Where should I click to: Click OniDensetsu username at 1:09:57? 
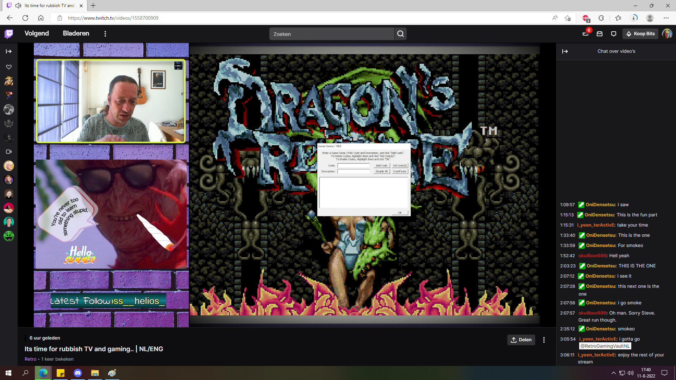[x=601, y=204]
